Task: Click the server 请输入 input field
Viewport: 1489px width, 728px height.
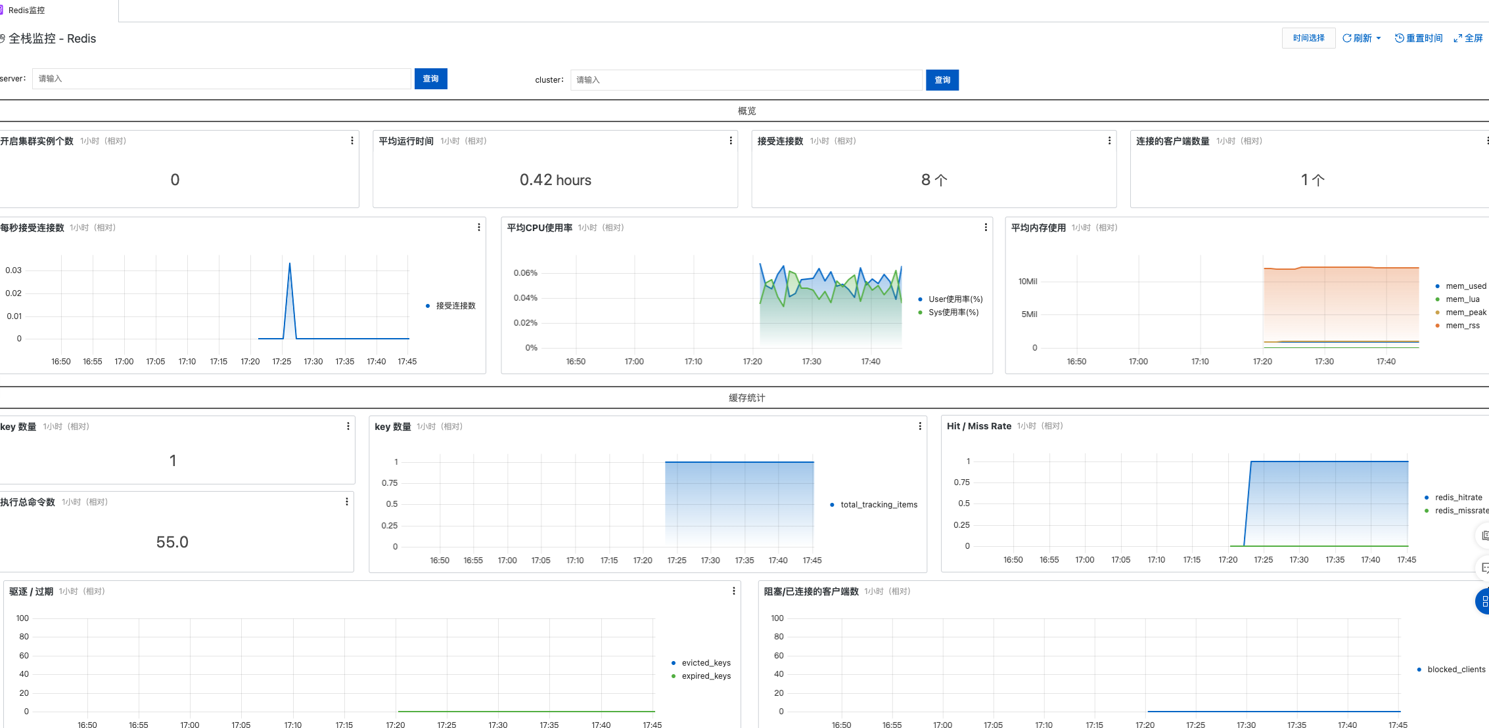Action: tap(223, 78)
